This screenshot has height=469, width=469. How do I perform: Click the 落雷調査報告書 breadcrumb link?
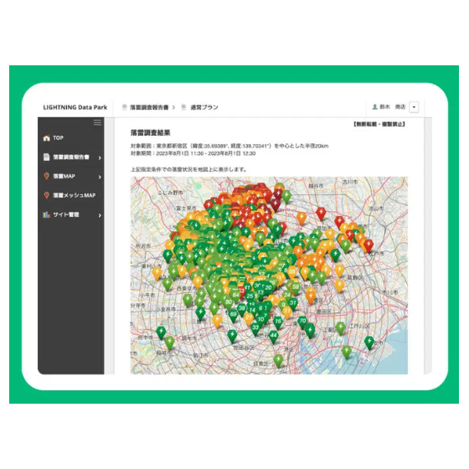click(149, 107)
